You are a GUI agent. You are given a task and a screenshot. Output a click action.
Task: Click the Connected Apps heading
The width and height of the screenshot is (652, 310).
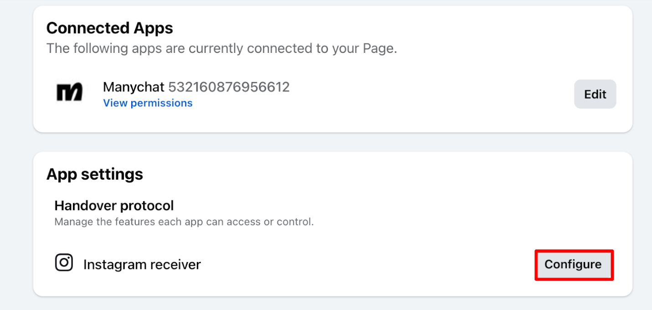click(x=110, y=28)
